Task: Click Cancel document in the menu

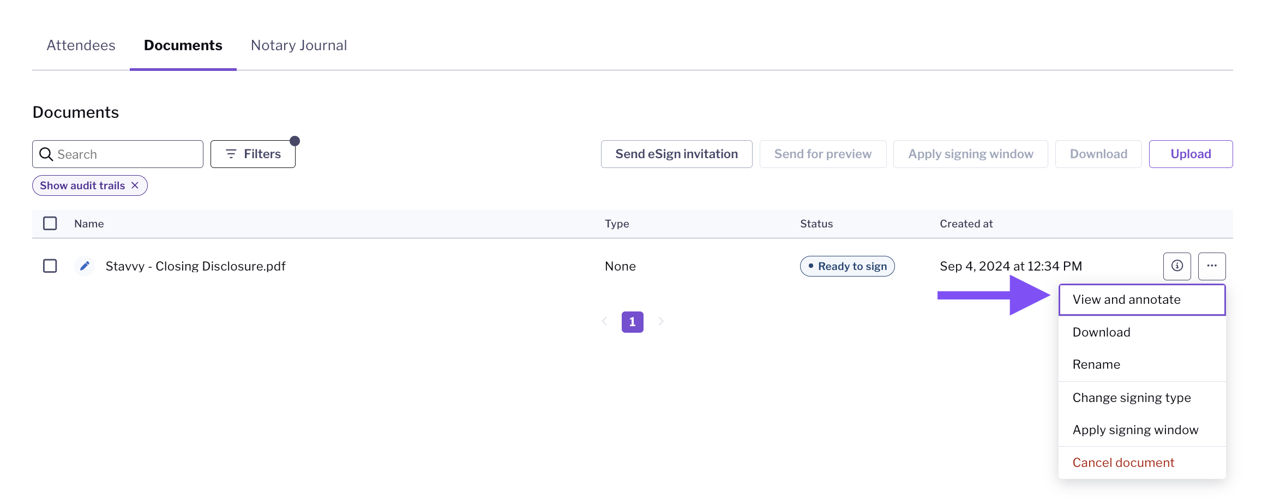Action: pos(1142,463)
